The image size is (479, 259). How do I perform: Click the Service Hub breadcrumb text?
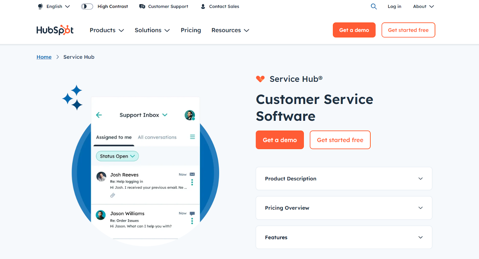point(79,57)
